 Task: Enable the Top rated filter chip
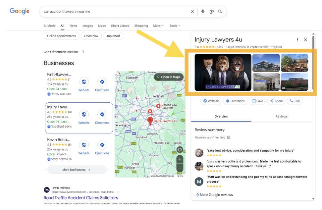pyautogui.click(x=113, y=36)
